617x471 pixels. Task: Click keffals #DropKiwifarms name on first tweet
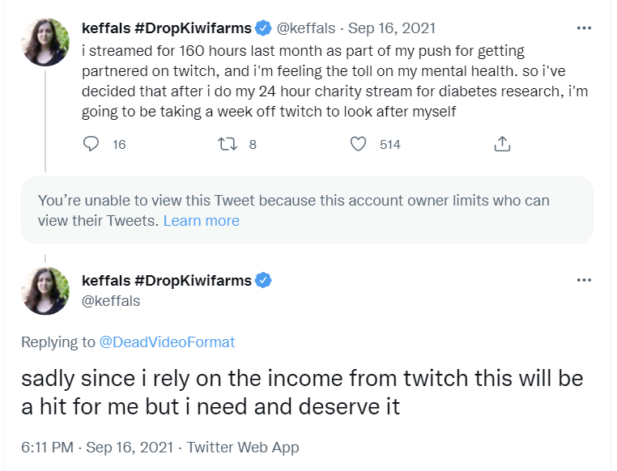[167, 28]
